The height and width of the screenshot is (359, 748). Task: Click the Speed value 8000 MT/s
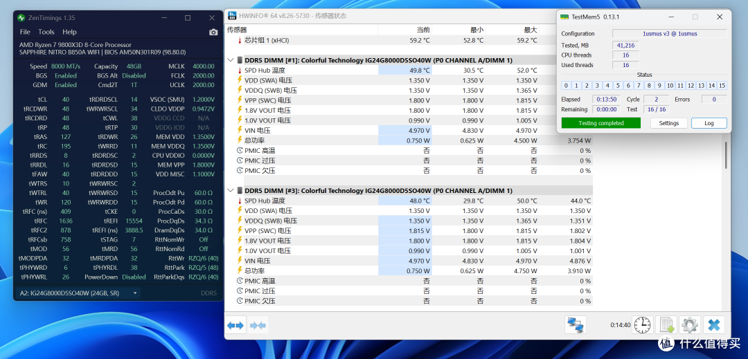65,66
